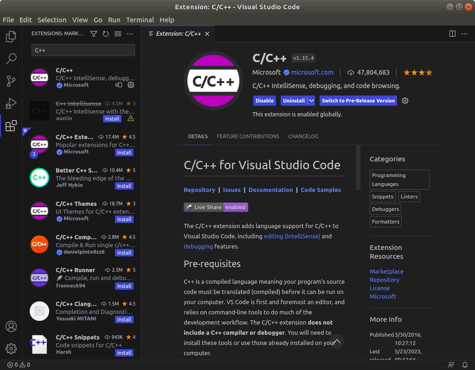Open editor more actions ellipsis
The width and height of the screenshot is (475, 370).
(x=464, y=33)
